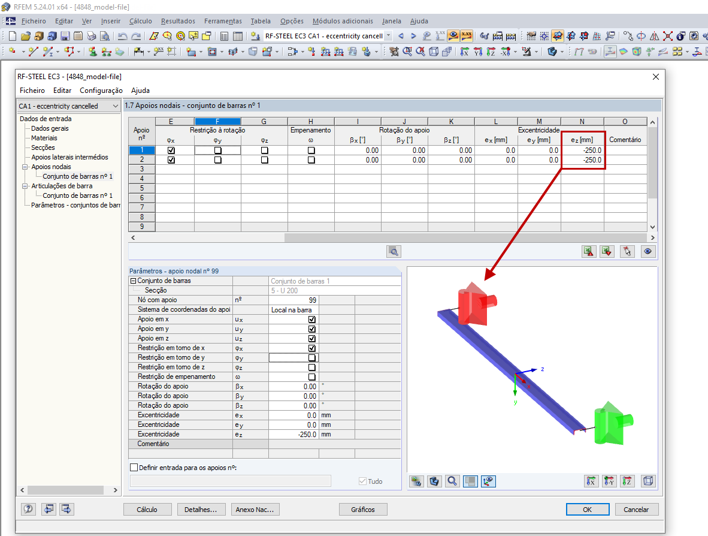Check warping ω for support row 1
This screenshot has height=536, width=708.
(x=311, y=150)
